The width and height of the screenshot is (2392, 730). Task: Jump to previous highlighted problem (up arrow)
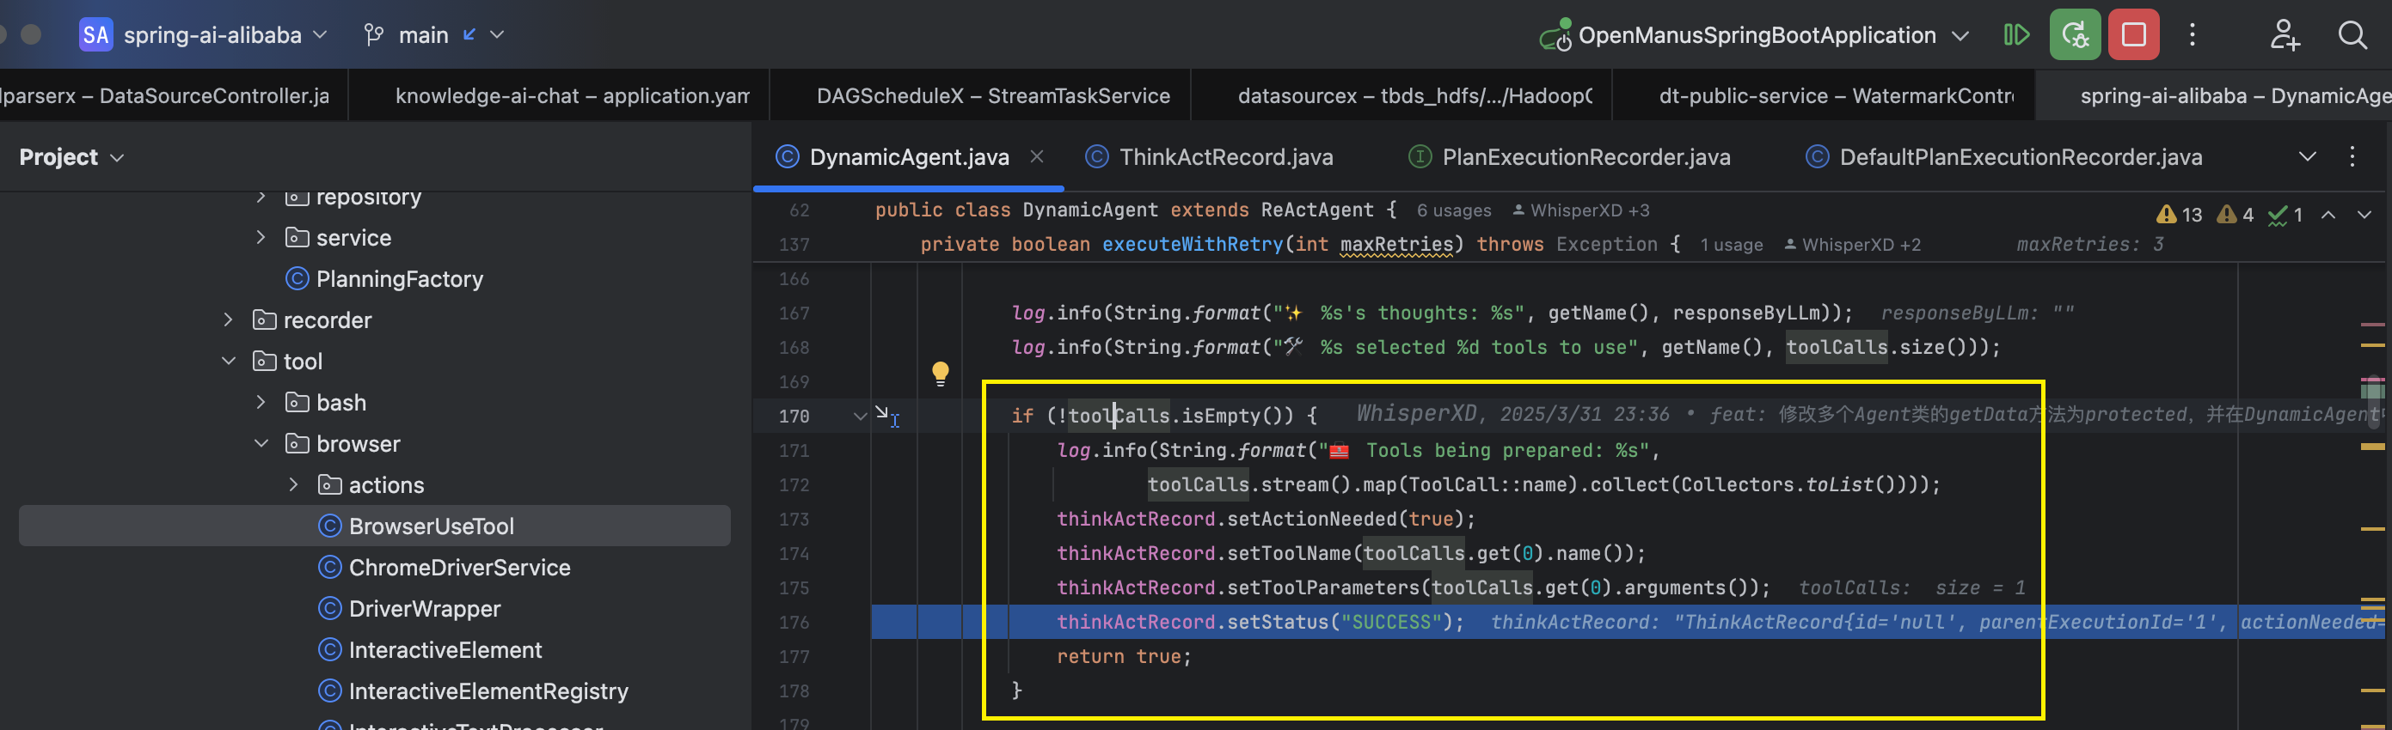pyautogui.click(x=2328, y=214)
